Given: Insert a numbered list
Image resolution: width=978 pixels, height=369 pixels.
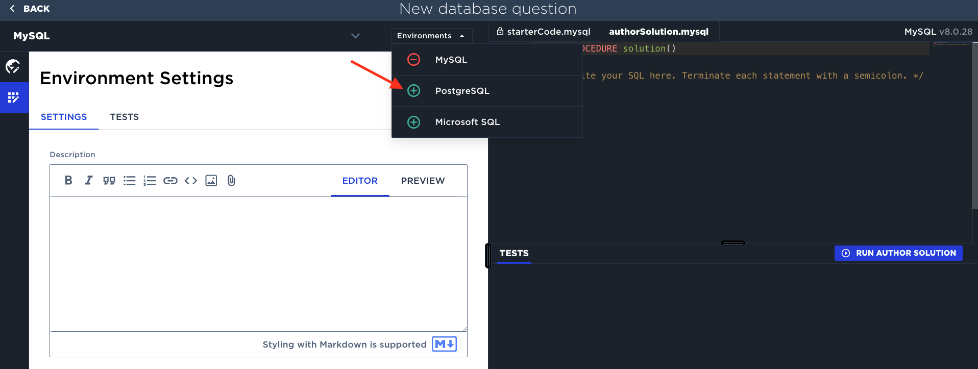Looking at the screenshot, I should tap(150, 181).
